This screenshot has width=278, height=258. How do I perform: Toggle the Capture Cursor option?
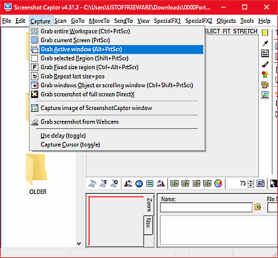click(x=70, y=144)
